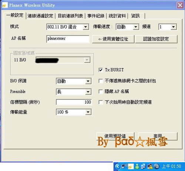Click the 使用預設值 button

[115, 136]
